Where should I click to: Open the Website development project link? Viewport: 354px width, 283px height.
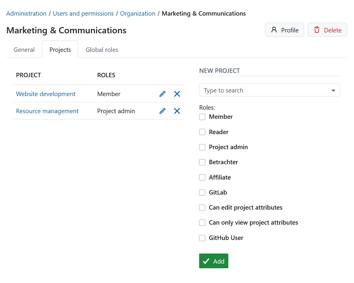(x=46, y=94)
